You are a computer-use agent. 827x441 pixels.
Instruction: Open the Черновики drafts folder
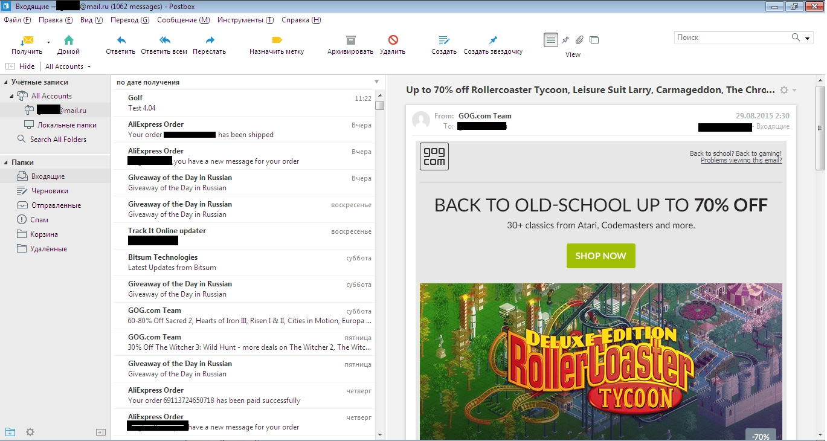[x=43, y=191]
